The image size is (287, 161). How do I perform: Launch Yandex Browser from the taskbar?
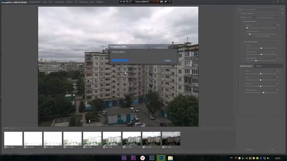[143, 158]
